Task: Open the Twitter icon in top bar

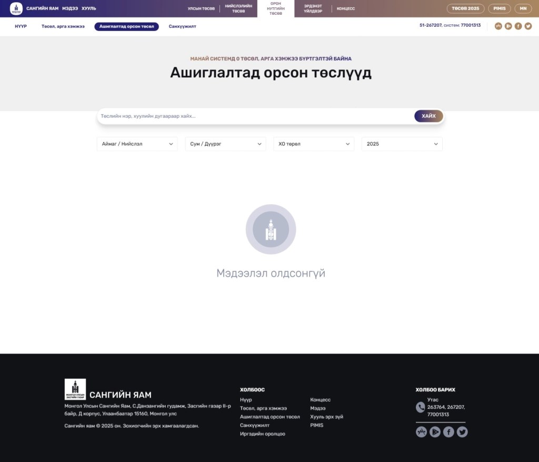Action: tap(528, 26)
